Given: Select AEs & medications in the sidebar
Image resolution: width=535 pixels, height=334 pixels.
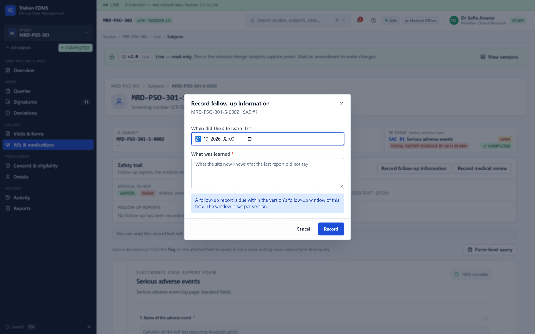Looking at the screenshot, I should (x=48, y=145).
